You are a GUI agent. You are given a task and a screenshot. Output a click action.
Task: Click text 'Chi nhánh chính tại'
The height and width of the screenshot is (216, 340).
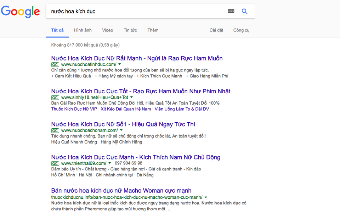114,175
